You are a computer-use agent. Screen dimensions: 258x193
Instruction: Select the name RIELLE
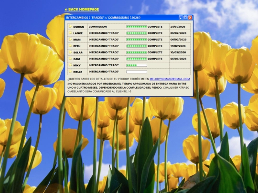pos(77,72)
